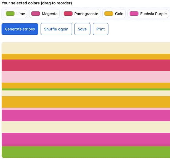The height and width of the screenshot is (160, 170).
Task: Click the light pink stripe
Action: click(x=86, y=77)
